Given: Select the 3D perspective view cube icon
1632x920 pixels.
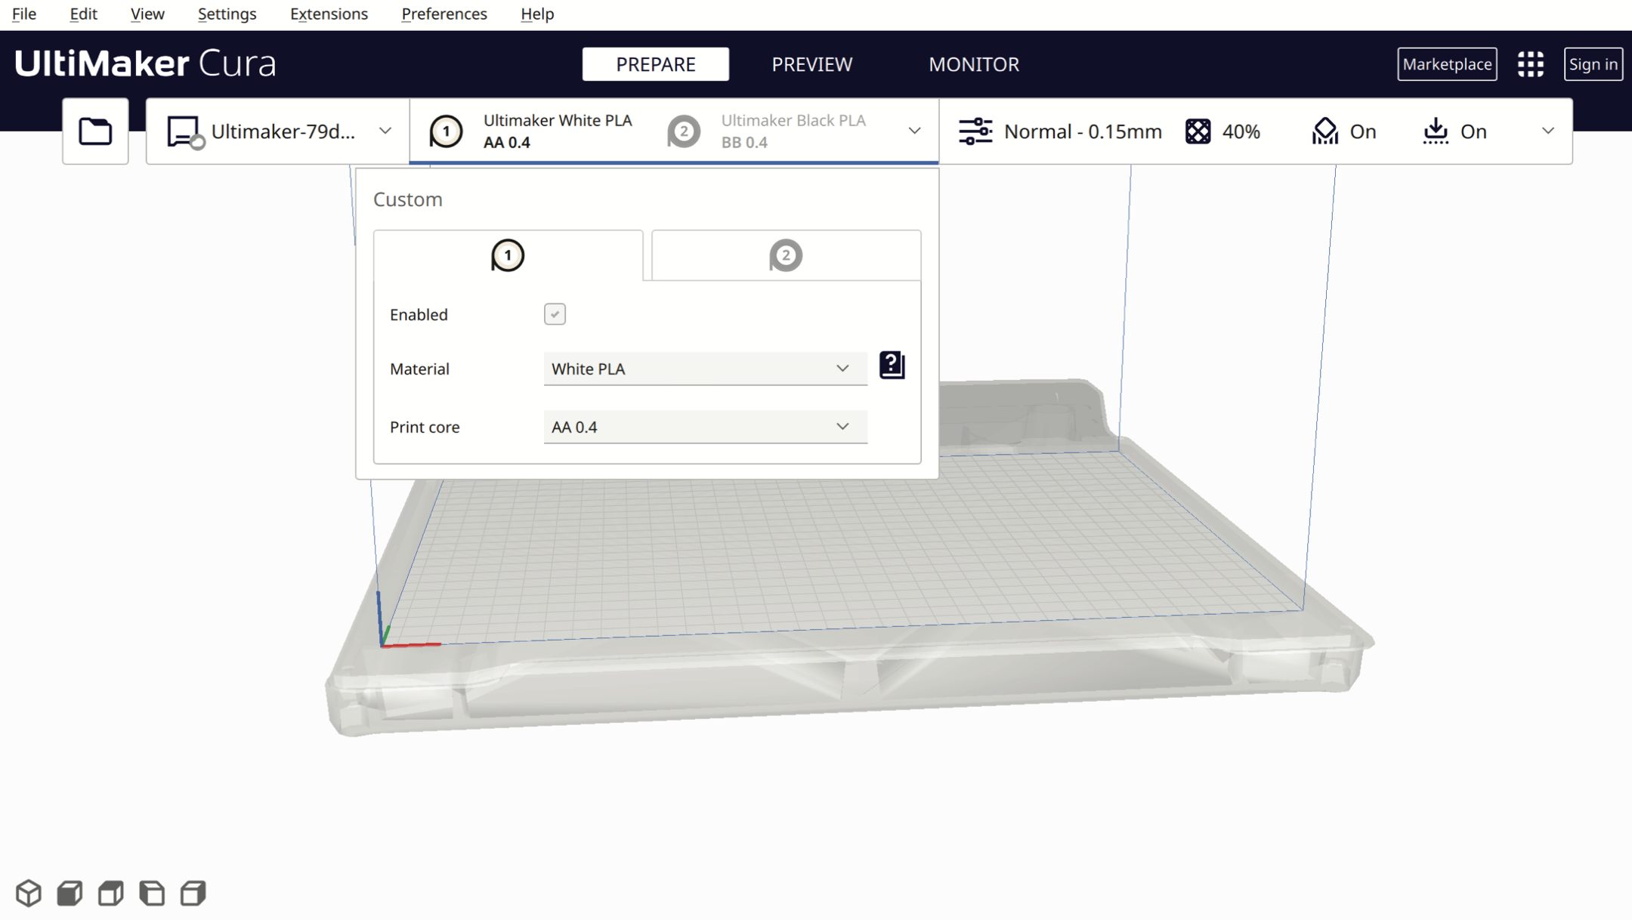Looking at the screenshot, I should click(29, 893).
